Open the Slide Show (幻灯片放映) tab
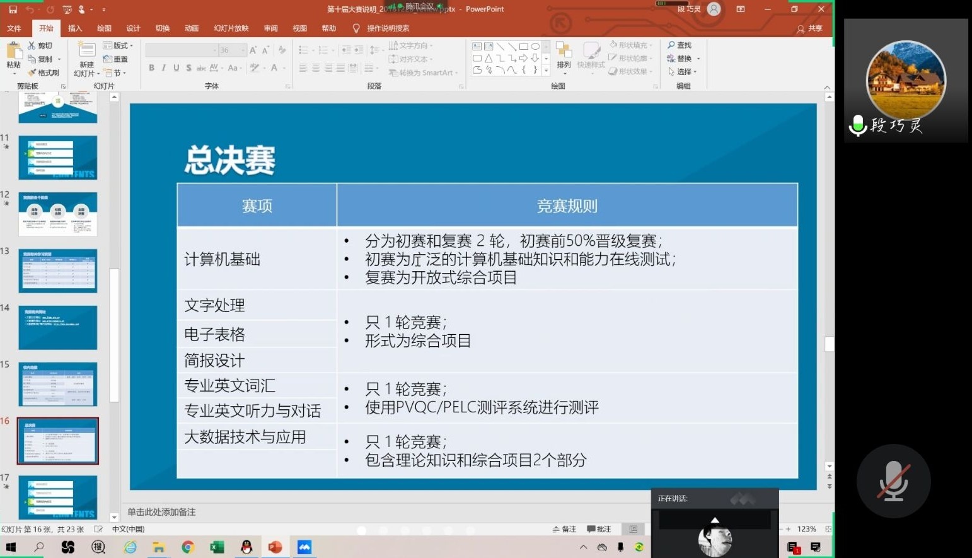The image size is (972, 558). click(x=231, y=28)
